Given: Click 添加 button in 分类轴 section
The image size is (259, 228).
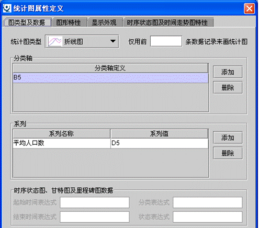Looking at the screenshot, I should coord(228,72).
